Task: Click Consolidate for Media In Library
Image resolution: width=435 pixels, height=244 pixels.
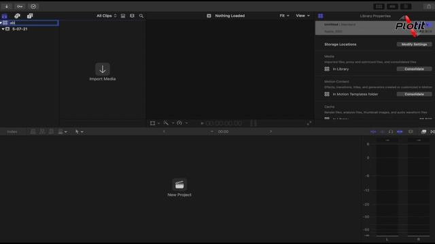Action: click(414, 69)
